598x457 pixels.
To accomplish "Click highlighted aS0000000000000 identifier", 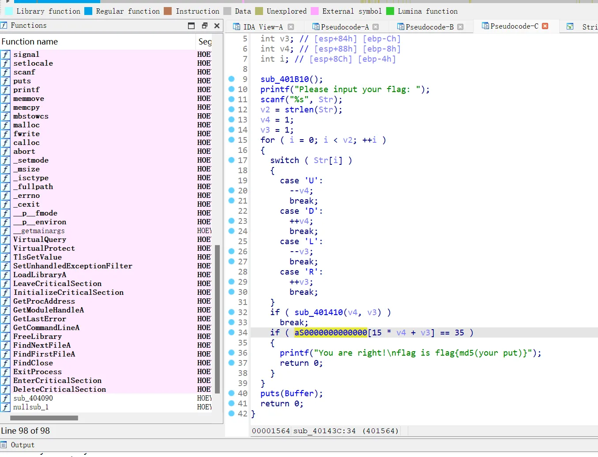I will coord(331,333).
